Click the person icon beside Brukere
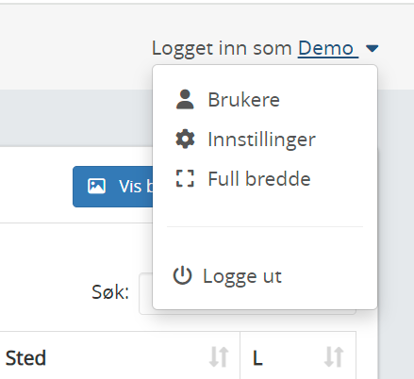The image size is (414, 379). (x=185, y=99)
